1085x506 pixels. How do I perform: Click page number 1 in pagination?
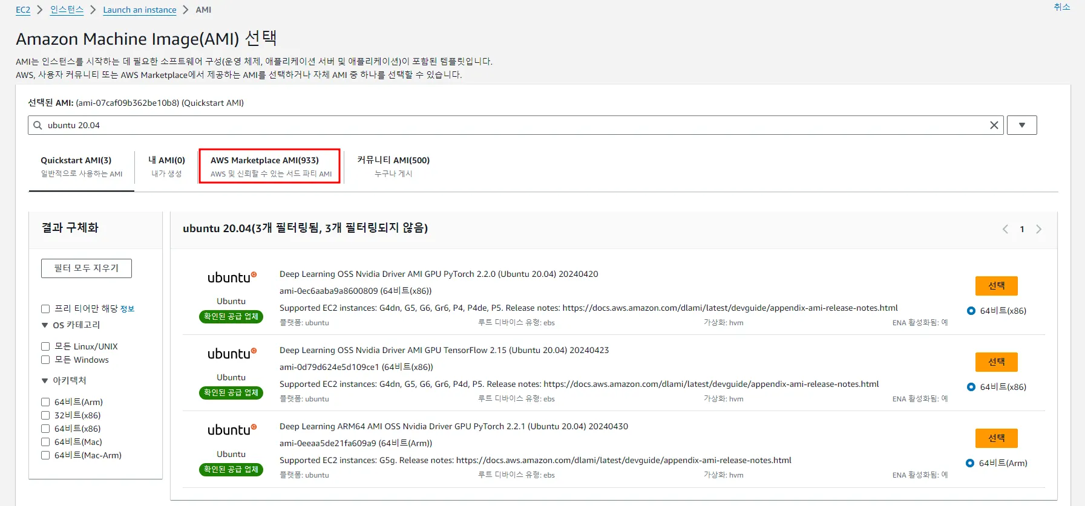pyautogui.click(x=1022, y=229)
